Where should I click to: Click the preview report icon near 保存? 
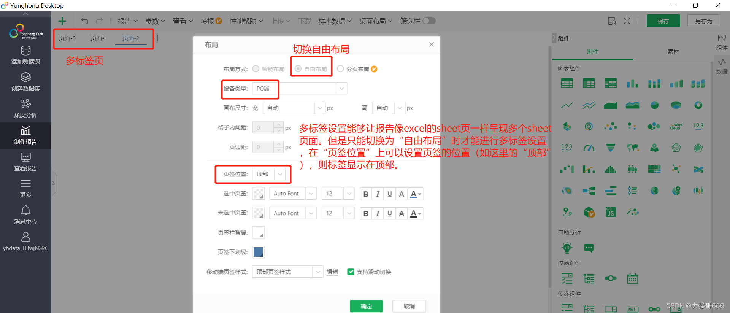(612, 21)
